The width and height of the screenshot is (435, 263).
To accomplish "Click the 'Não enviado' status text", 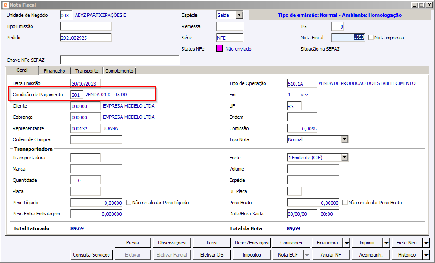I will (238, 49).
